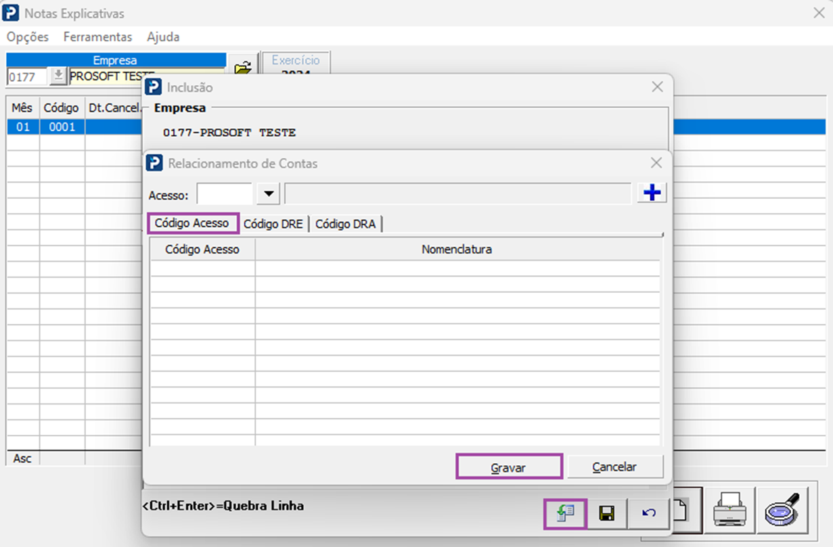The height and width of the screenshot is (547, 833).
Task: Switch to the Código DRE tab
Action: click(x=273, y=224)
